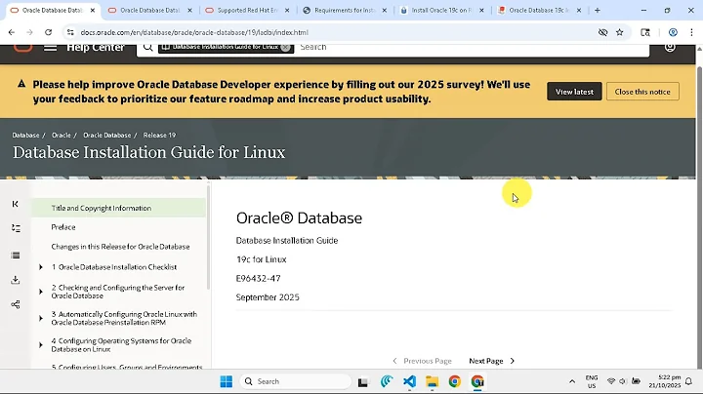Reload the current page
Viewport: 703px width, 394px height.
click(49, 32)
